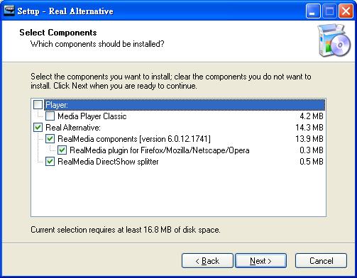Click the Setup - Real Alternative title text
This screenshot has height=278, width=357.
(65, 11)
